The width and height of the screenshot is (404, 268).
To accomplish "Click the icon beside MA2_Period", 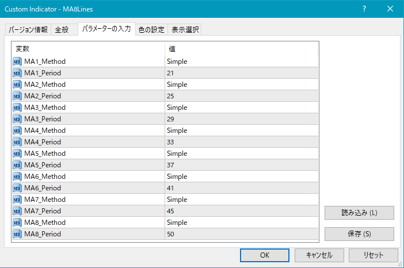I will coord(17,96).
